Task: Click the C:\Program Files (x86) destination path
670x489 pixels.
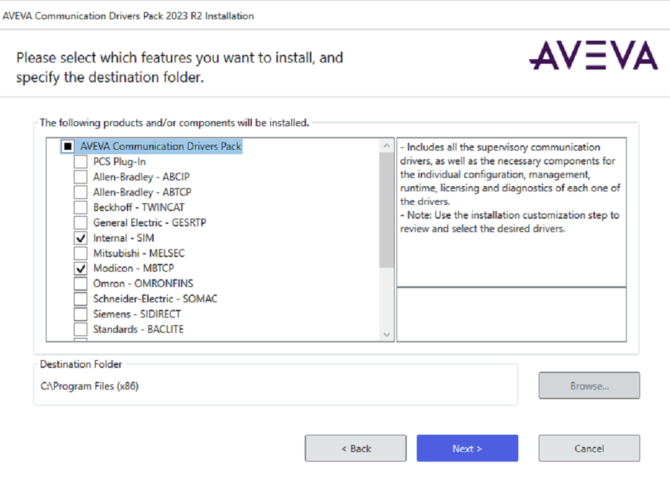Action: coord(90,386)
